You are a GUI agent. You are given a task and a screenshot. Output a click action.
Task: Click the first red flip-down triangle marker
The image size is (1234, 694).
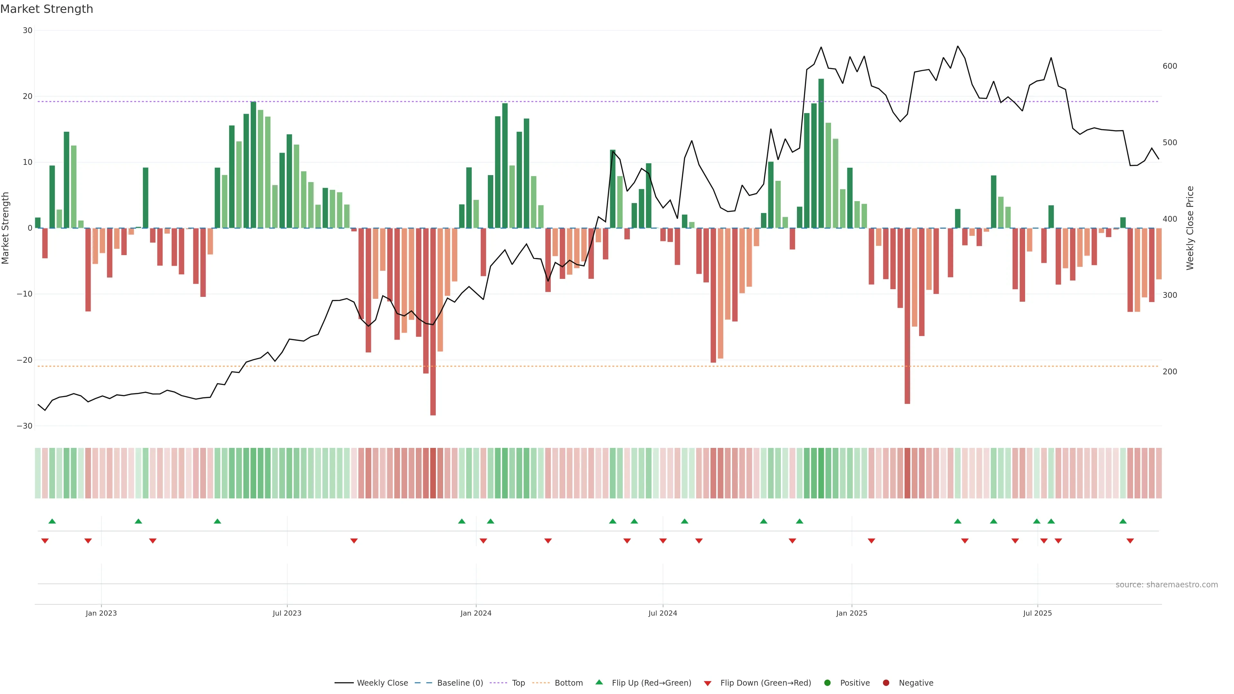click(x=45, y=541)
